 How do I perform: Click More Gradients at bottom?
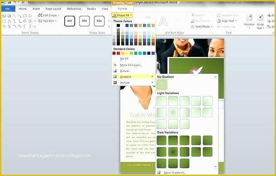tap(175, 173)
